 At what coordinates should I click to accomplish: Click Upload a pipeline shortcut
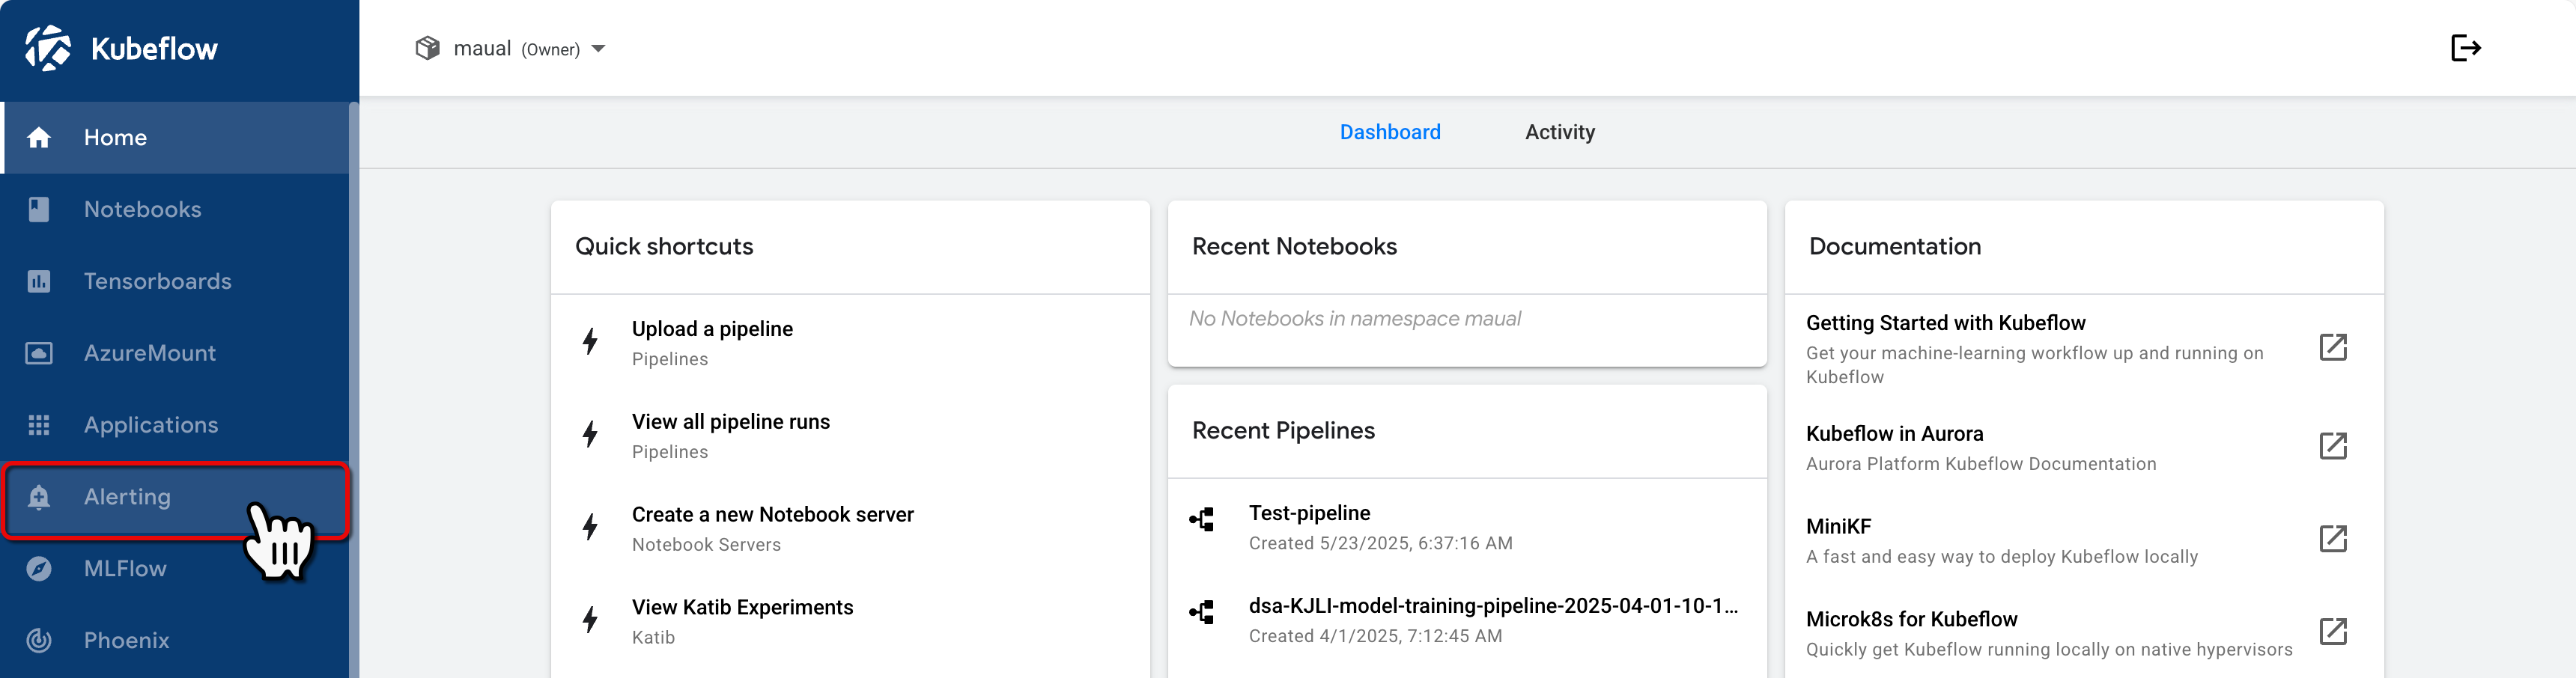coord(712,328)
